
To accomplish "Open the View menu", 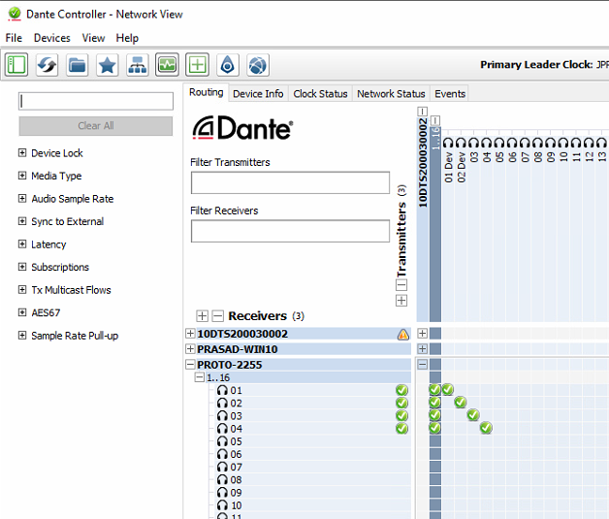I will coord(93,38).
